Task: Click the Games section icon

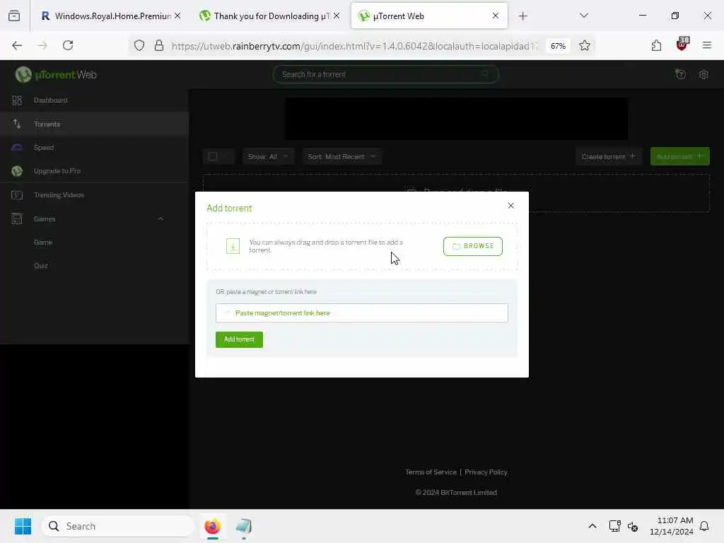Action: (x=17, y=218)
